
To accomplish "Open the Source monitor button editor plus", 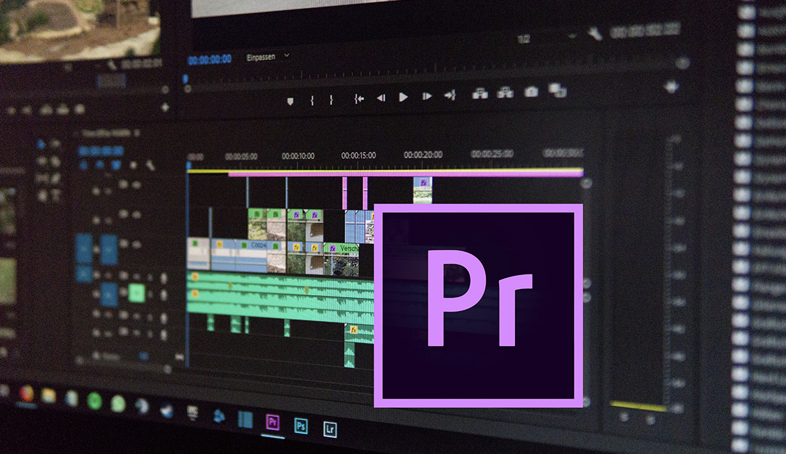I will [x=165, y=107].
